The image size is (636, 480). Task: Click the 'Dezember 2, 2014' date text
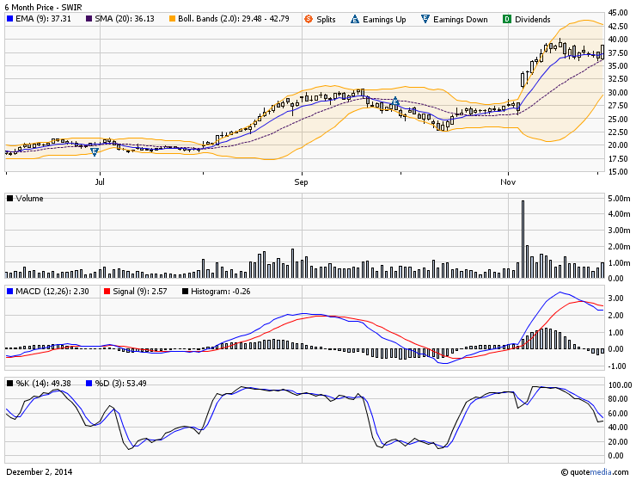coord(39,472)
